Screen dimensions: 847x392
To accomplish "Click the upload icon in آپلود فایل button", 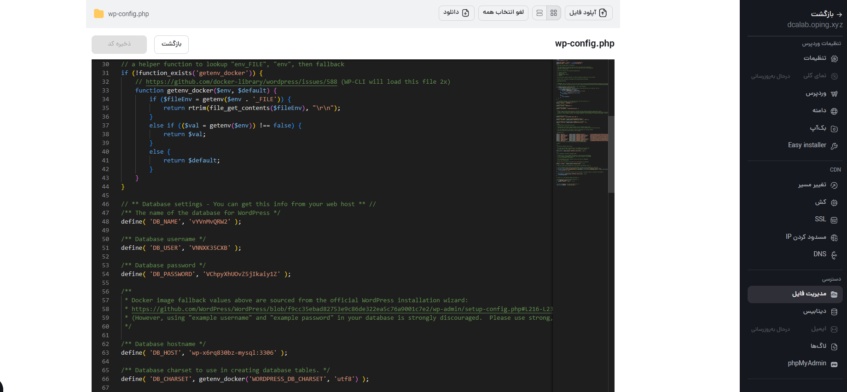I will (603, 13).
